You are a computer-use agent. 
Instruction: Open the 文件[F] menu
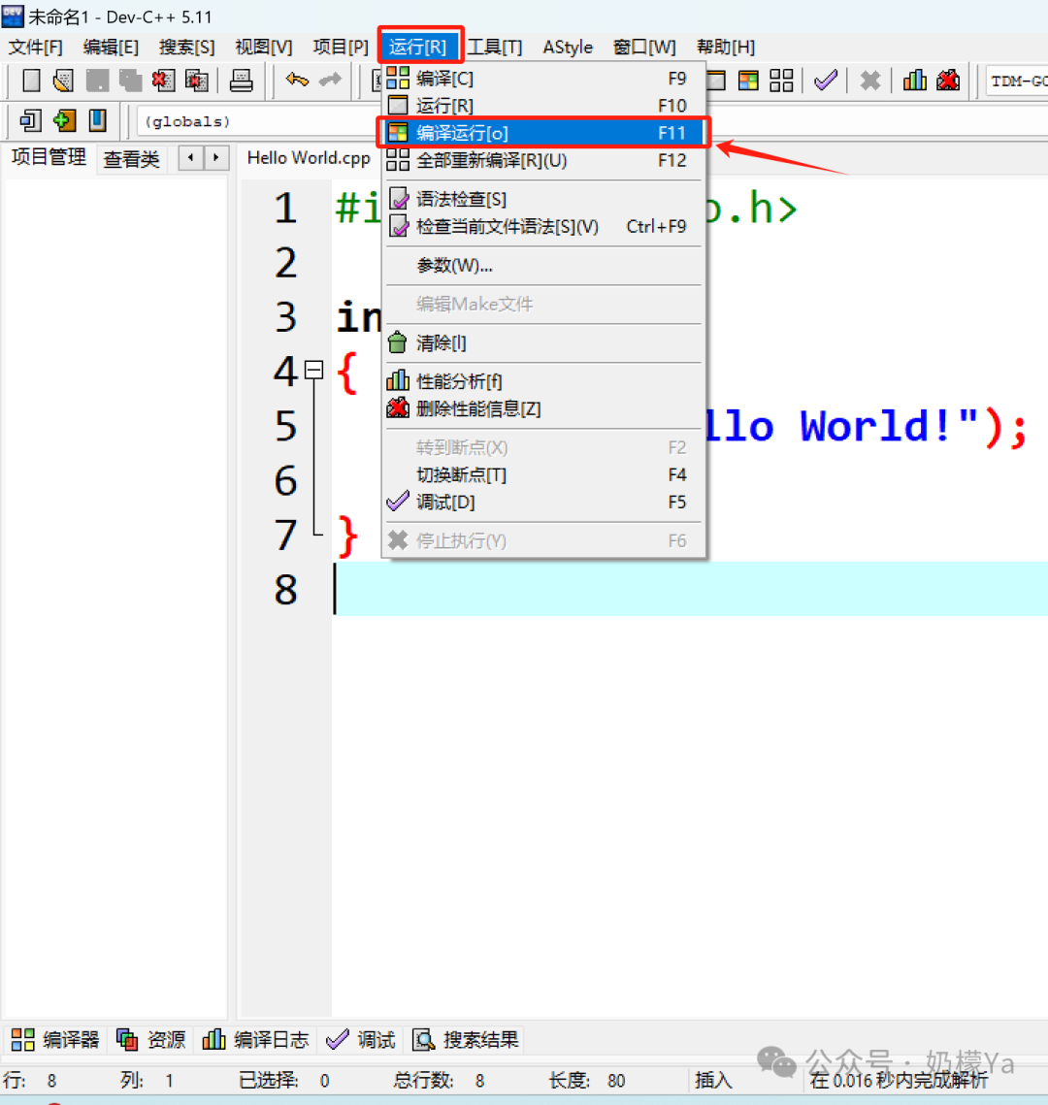tap(35, 48)
